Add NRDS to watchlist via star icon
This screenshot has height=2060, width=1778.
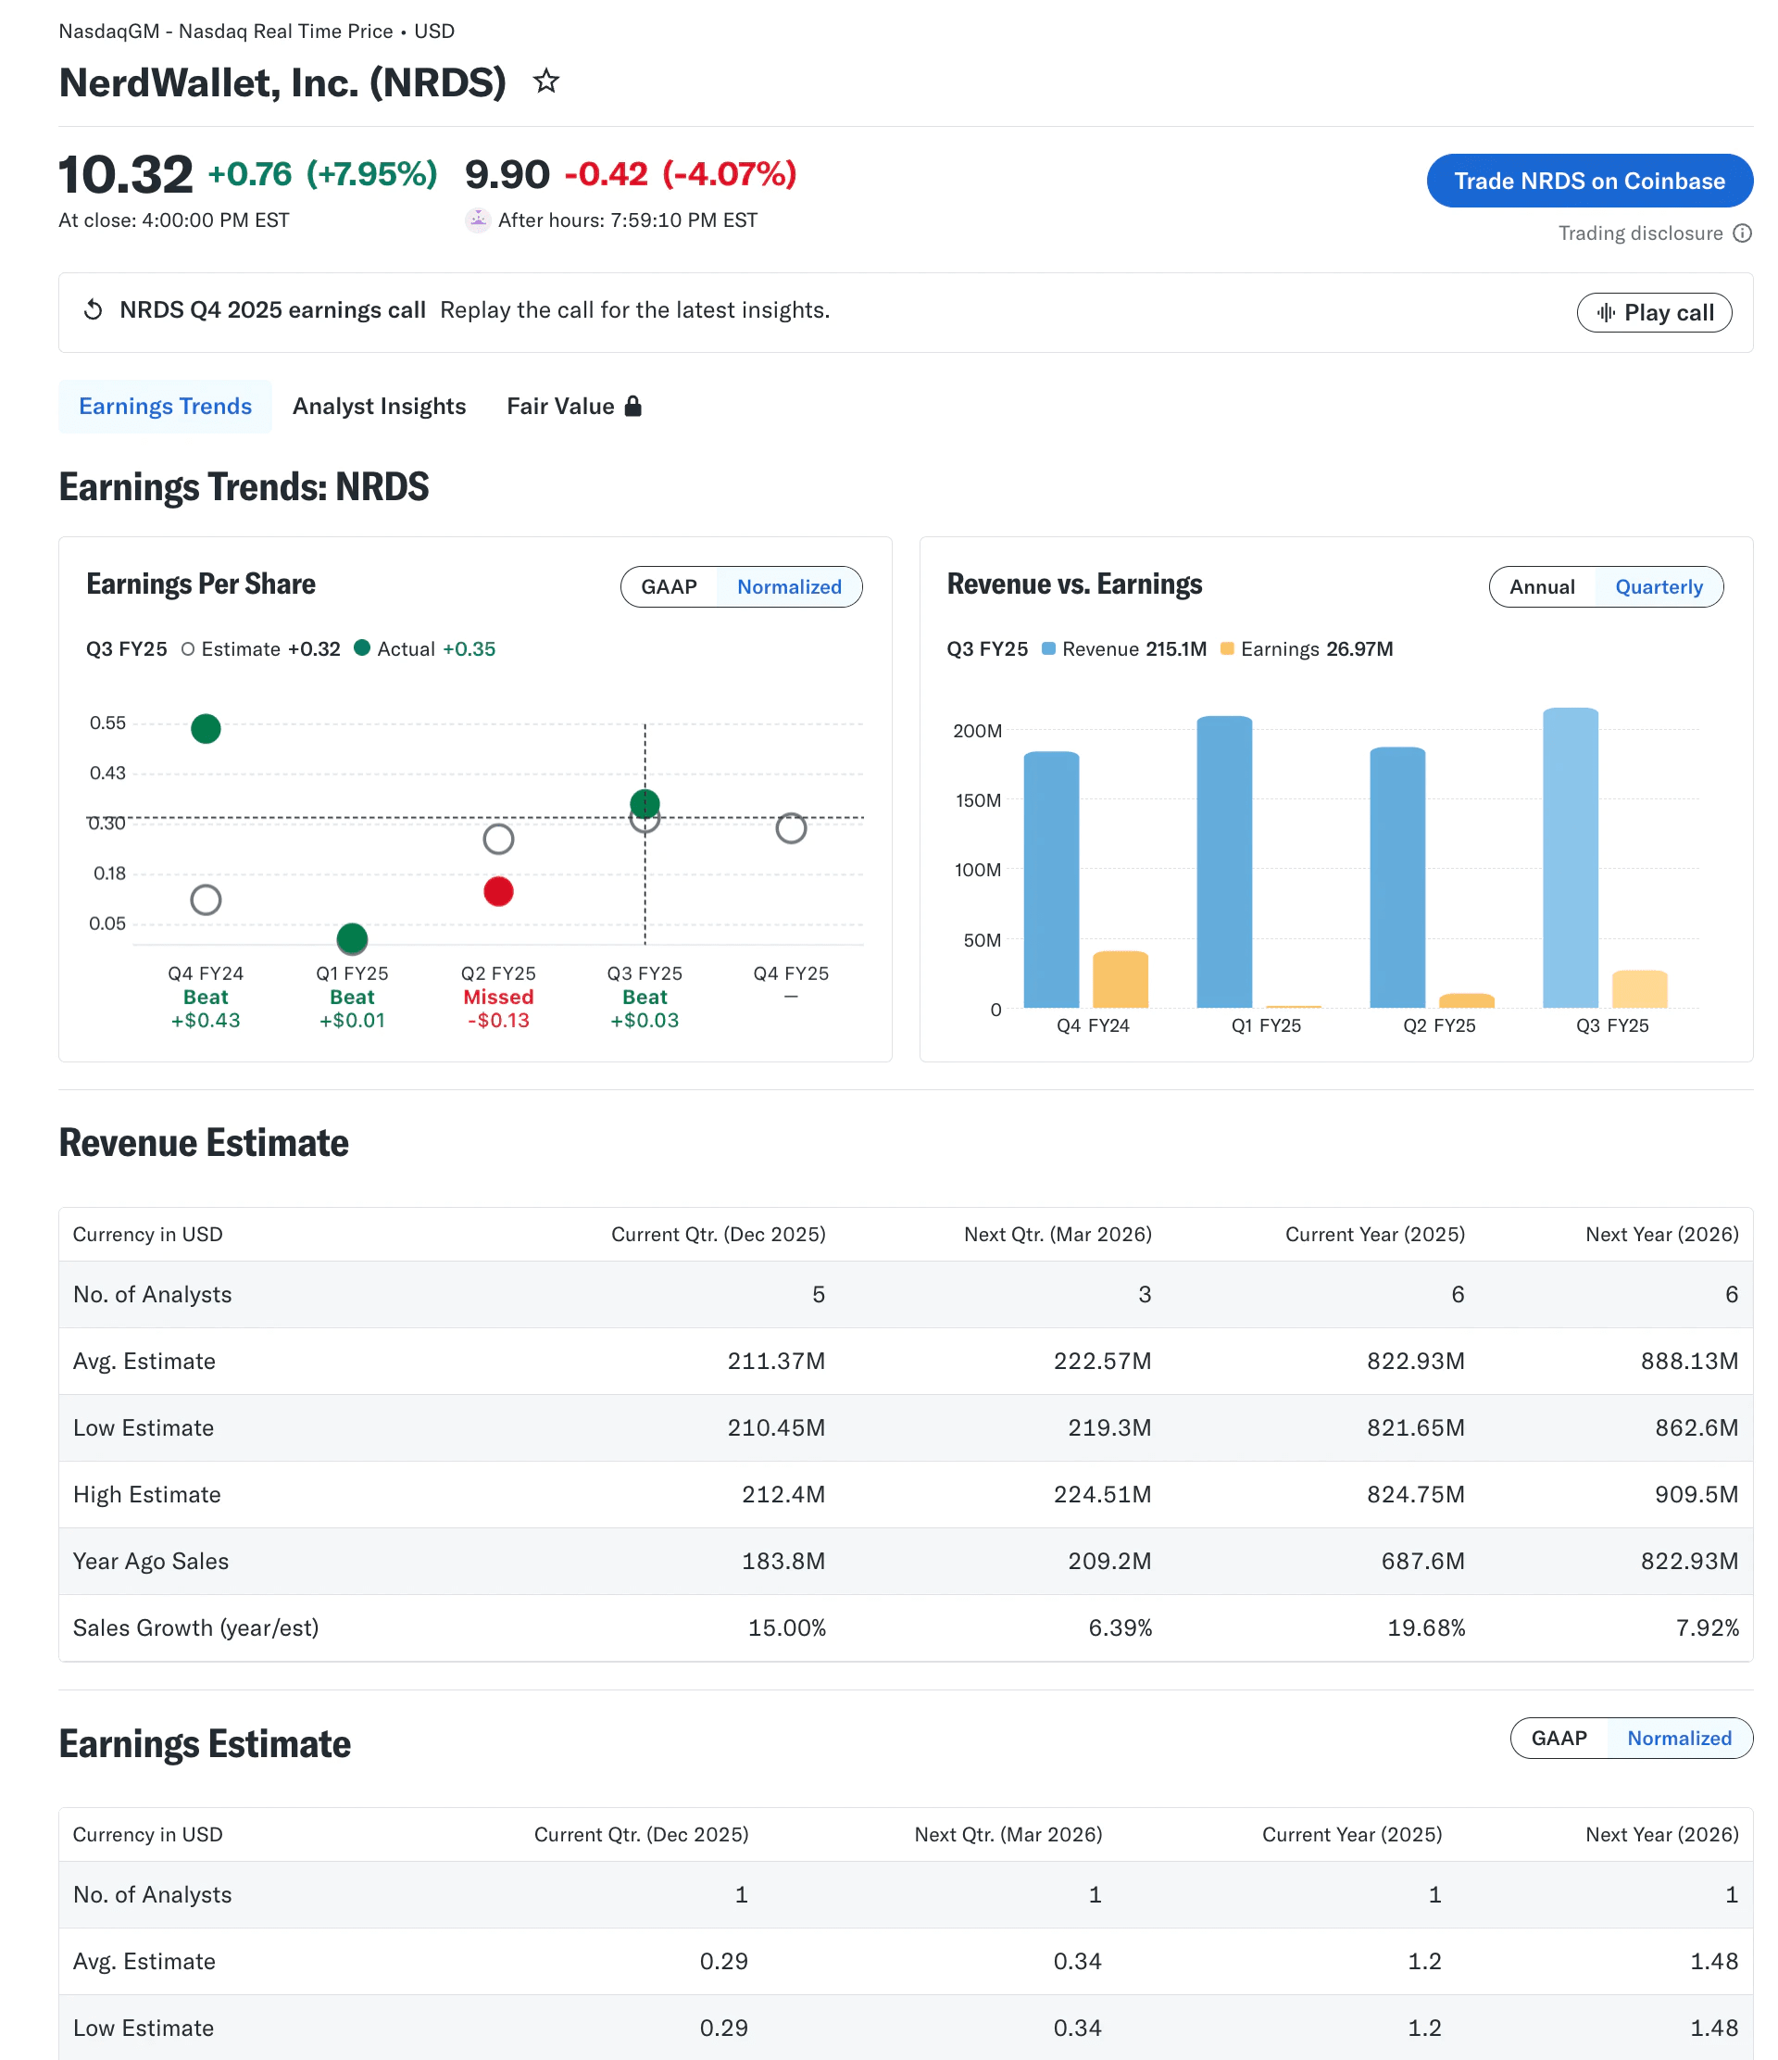click(545, 82)
